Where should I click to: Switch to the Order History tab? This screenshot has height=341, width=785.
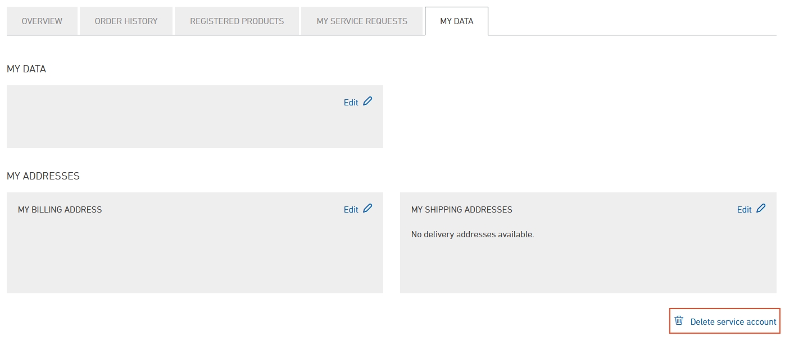(126, 21)
